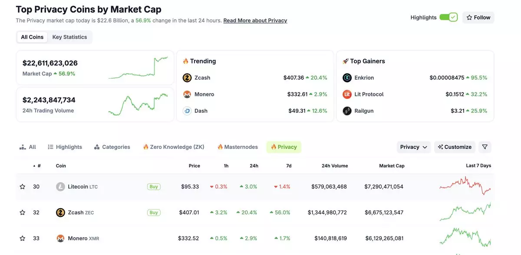Favorite Monero with the star icon
The image size is (521, 255).
pyautogui.click(x=23, y=238)
